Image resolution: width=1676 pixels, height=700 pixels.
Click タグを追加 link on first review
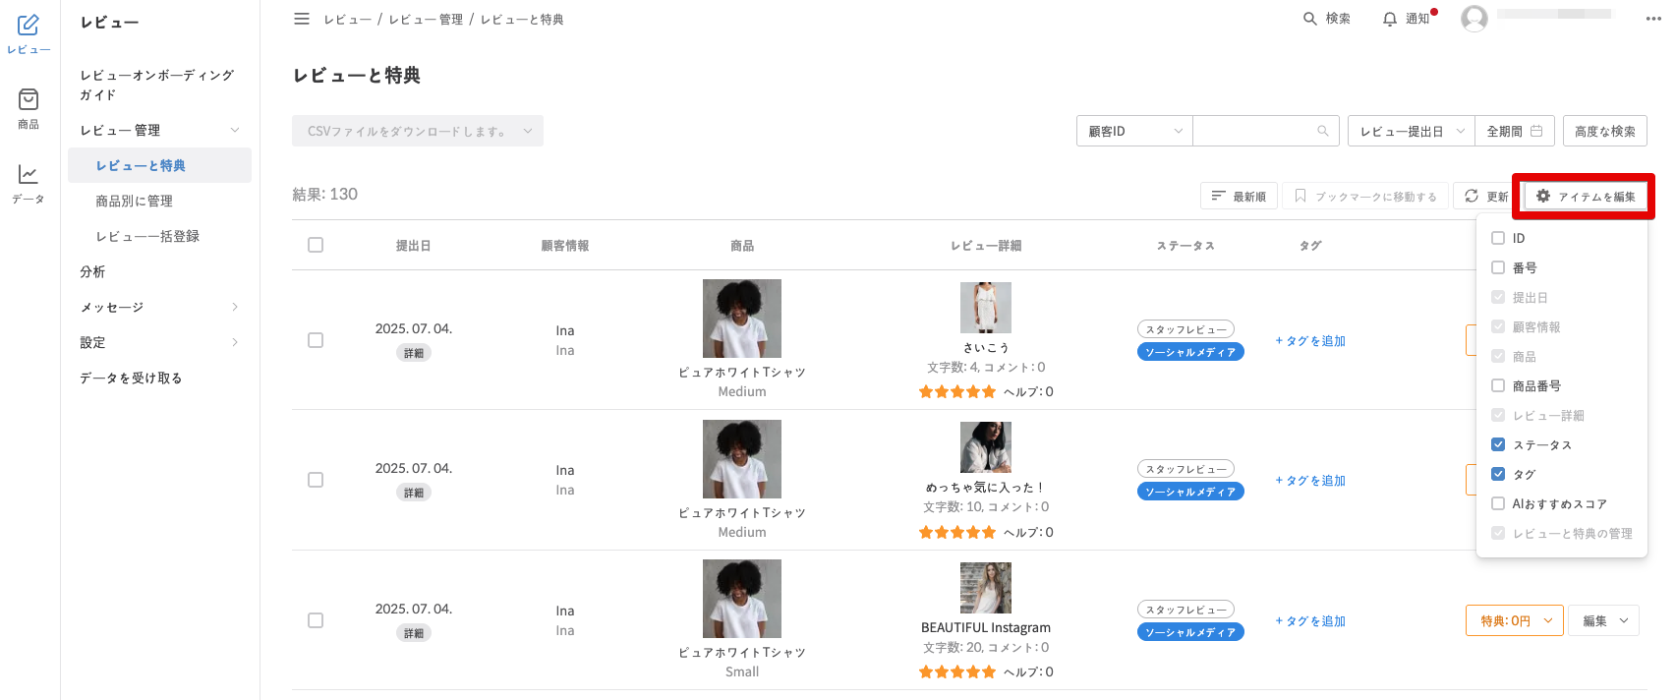[x=1310, y=341]
